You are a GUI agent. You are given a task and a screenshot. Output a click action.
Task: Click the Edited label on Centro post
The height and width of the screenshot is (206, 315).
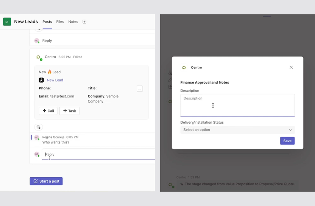click(78, 57)
